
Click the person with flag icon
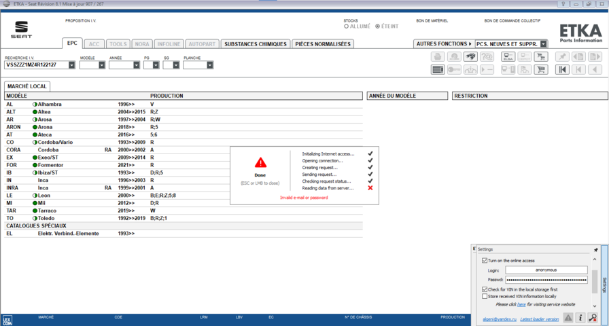point(524,69)
